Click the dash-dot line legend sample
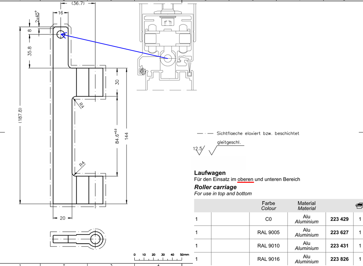This screenshot has height=266, width=363. coord(205,134)
